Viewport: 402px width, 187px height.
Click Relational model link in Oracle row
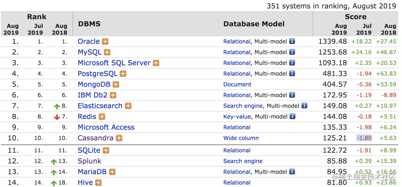pyautogui.click(x=237, y=41)
